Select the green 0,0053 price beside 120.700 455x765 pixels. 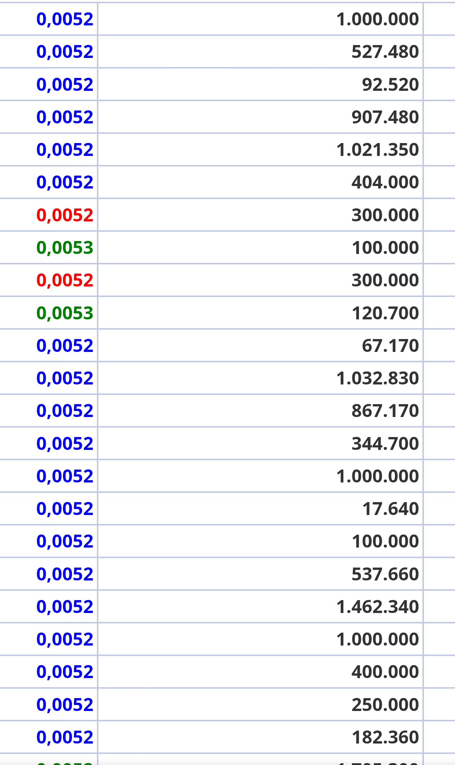pyautogui.click(x=65, y=313)
